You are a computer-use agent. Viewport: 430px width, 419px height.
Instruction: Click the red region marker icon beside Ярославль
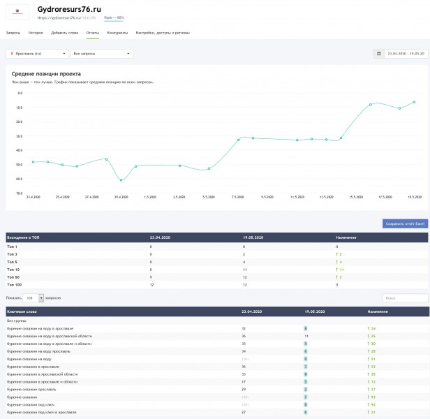[x=11, y=54]
